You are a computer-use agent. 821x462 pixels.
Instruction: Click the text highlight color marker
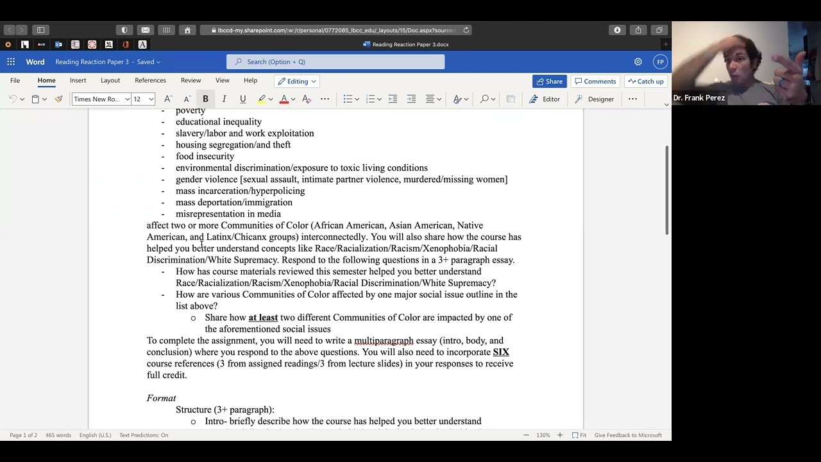coord(262,99)
